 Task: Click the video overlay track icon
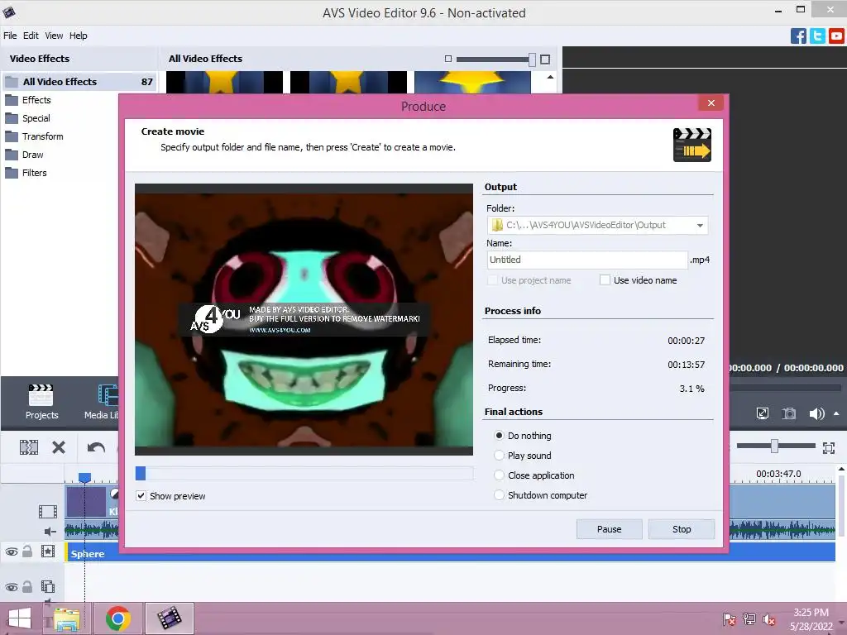(48, 586)
